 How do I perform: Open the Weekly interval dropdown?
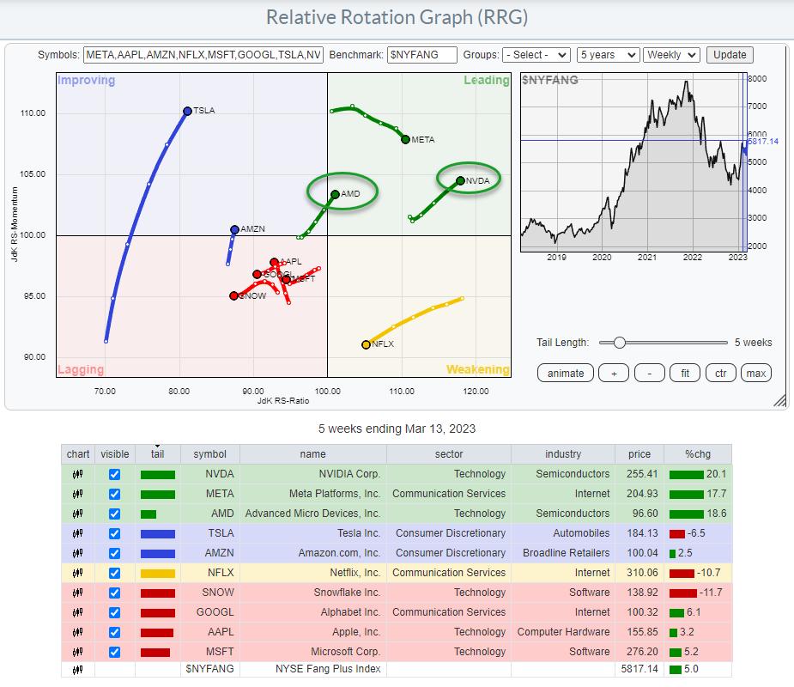coord(671,55)
